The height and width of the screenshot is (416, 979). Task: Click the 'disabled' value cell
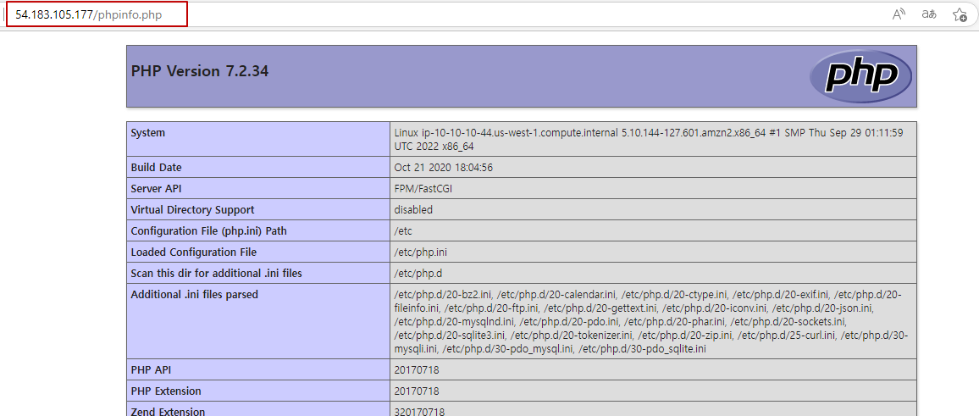pos(653,210)
